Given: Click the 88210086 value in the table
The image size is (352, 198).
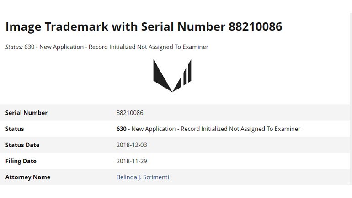Looking at the screenshot, I should pyautogui.click(x=130, y=113).
